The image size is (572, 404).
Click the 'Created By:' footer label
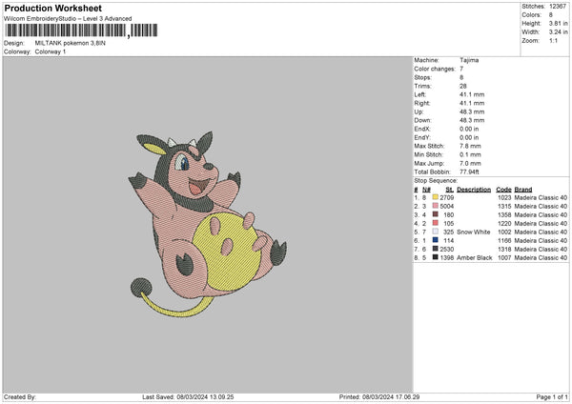[20, 396]
